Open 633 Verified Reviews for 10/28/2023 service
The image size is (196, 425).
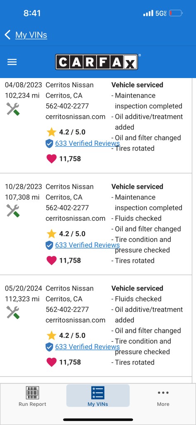click(x=87, y=245)
